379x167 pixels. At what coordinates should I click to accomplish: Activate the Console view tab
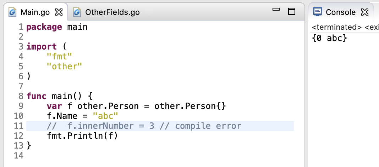(x=340, y=12)
